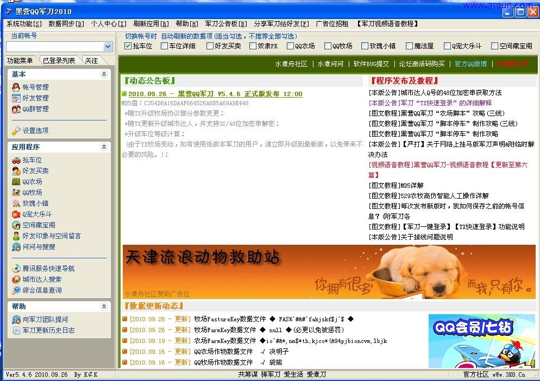Switch to the 关注 tab

tap(91, 61)
